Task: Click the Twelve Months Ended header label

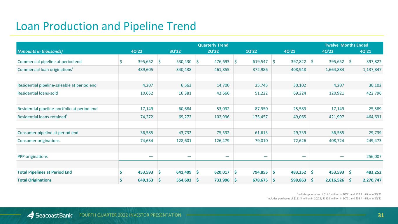Action: click(346, 45)
